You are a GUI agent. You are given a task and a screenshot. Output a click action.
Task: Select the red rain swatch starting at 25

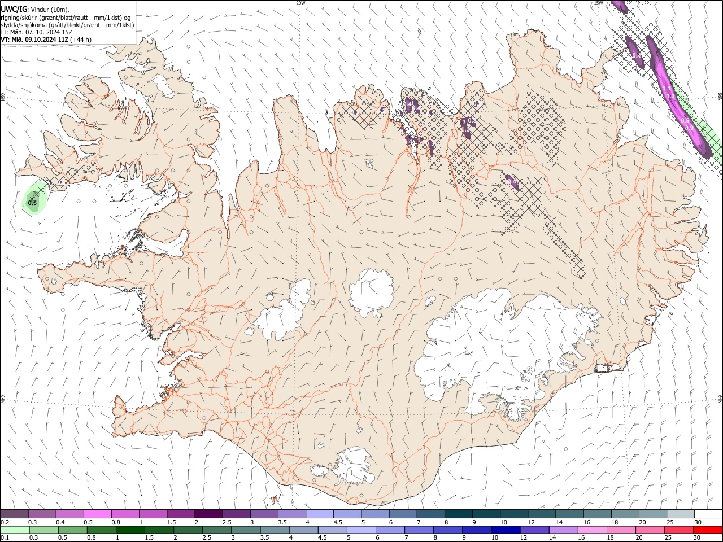pos(679,530)
